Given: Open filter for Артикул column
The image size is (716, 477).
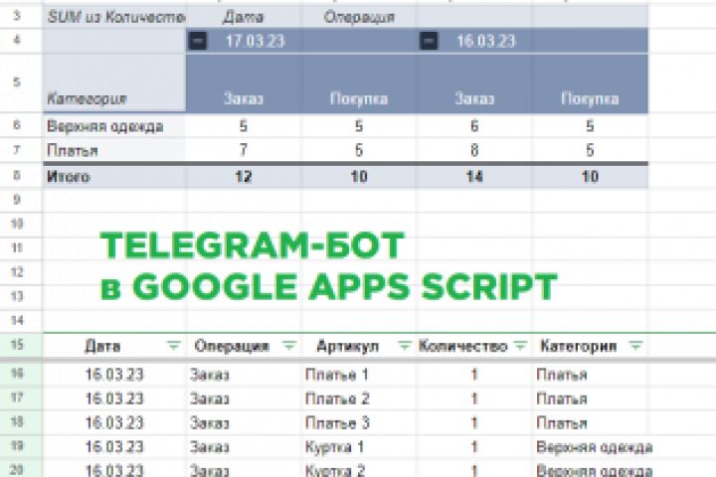Looking at the screenshot, I should point(404,346).
